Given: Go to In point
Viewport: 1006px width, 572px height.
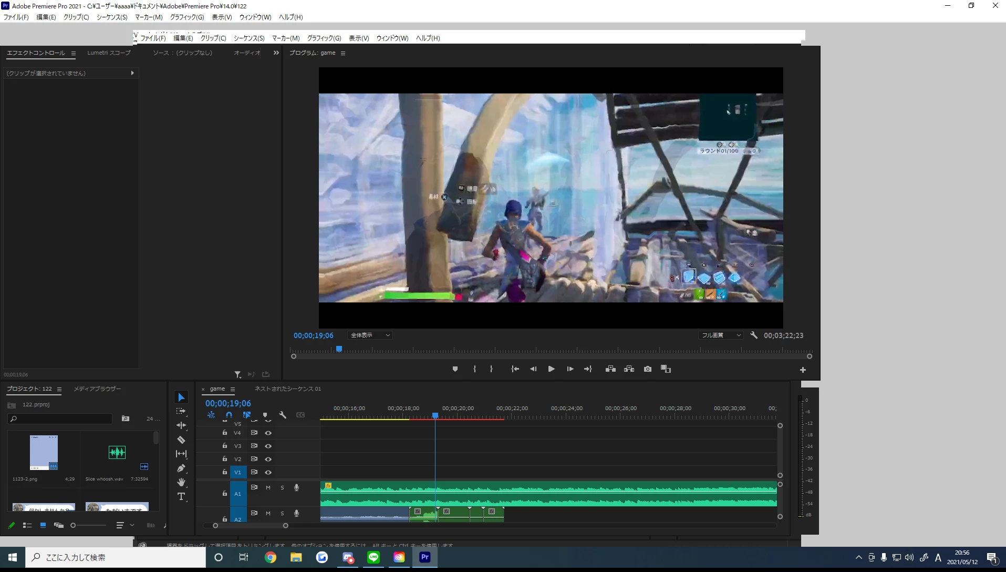Looking at the screenshot, I should click(515, 369).
